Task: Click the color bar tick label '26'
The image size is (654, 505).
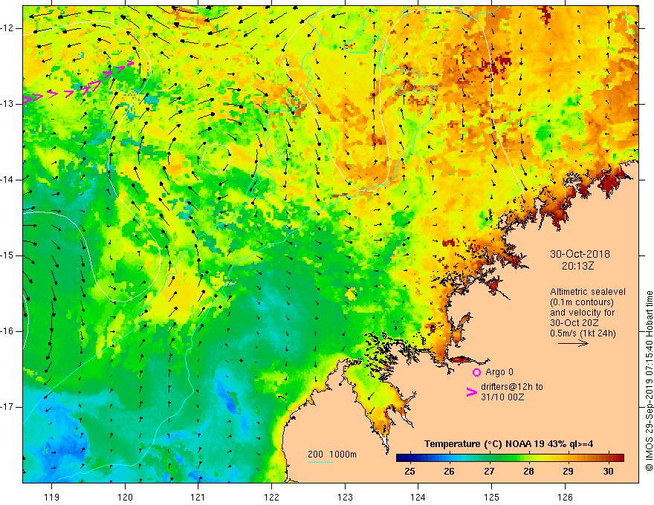Action: pos(449,472)
